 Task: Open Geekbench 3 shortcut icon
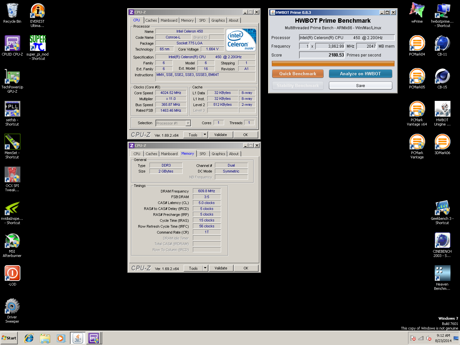click(442, 212)
